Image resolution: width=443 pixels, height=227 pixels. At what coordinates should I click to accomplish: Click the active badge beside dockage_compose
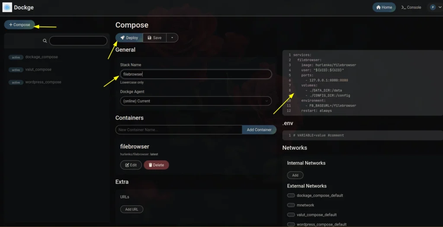[16, 58]
